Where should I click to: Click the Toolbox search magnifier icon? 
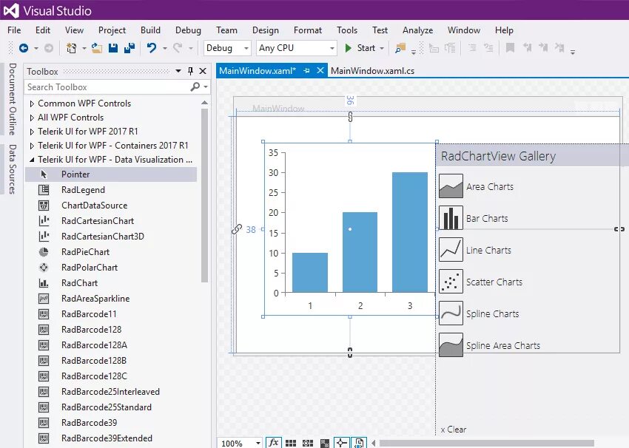click(195, 86)
